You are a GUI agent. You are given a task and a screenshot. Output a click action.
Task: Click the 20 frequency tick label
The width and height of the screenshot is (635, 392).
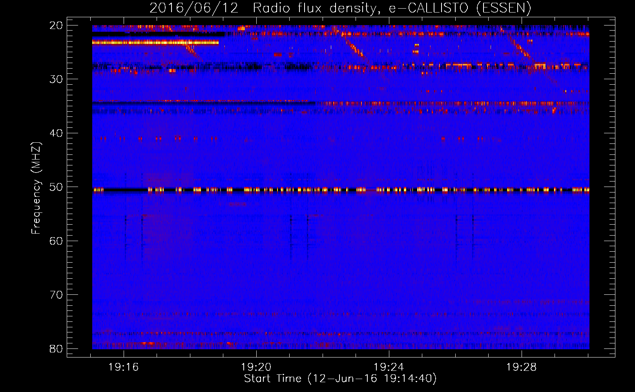point(56,25)
